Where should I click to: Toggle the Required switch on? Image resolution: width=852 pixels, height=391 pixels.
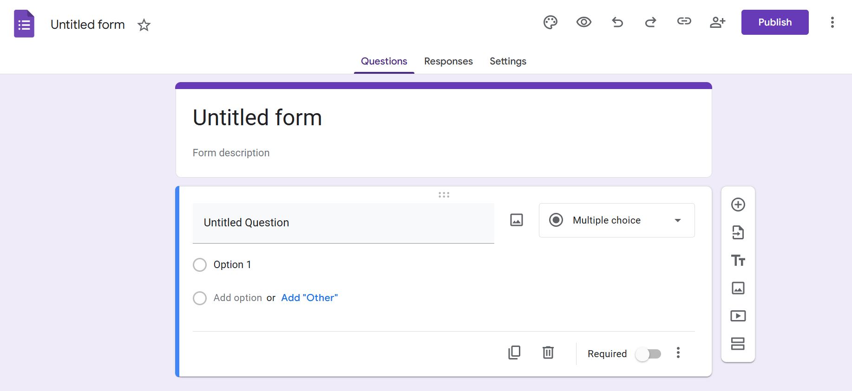tap(649, 354)
